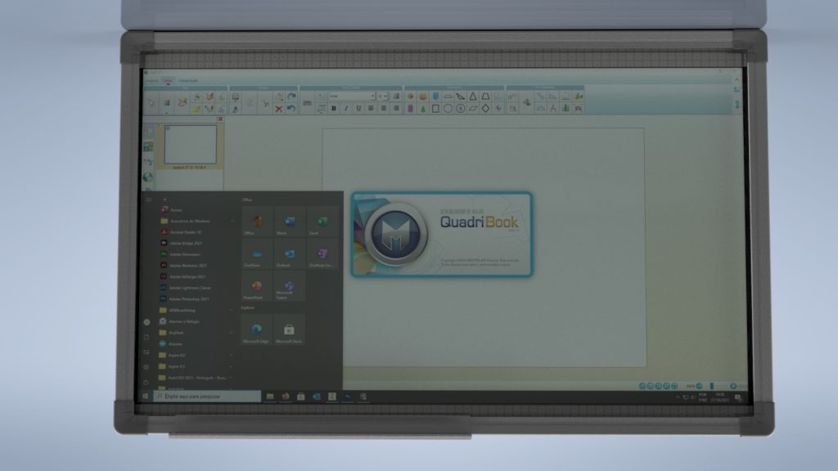
Task: Expand the AutoCAD 2021 folder
Action: (195, 379)
